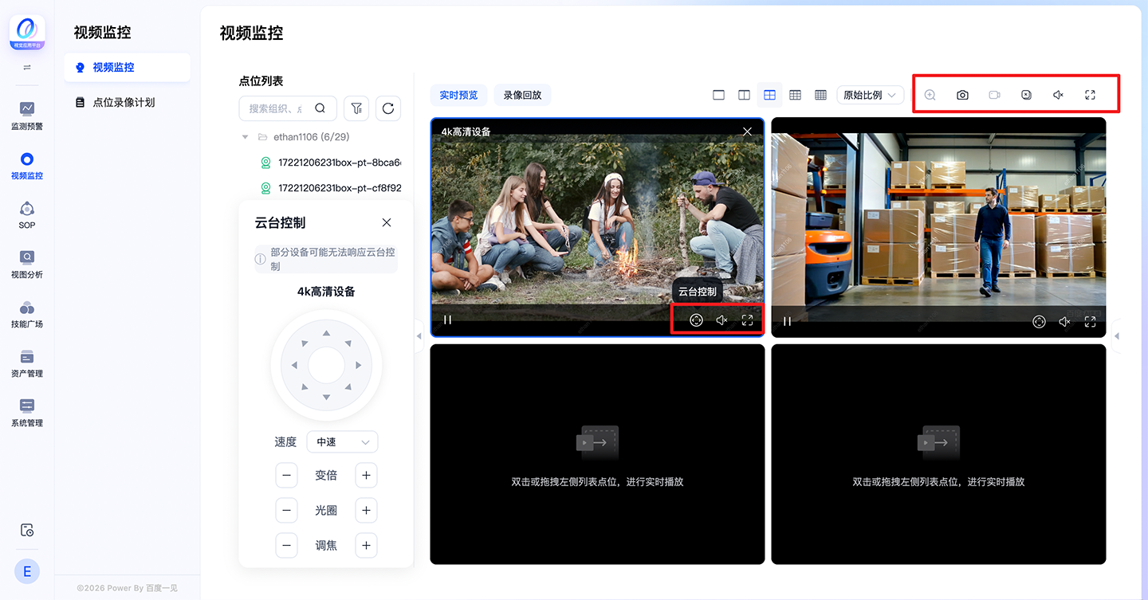This screenshot has height=600, width=1148.
Task: Click the PTZ dial center button
Action: [326, 365]
